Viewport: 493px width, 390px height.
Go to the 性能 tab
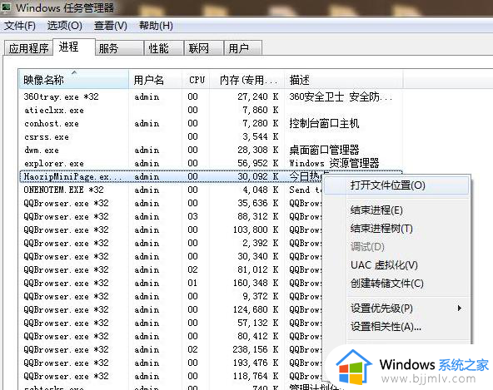tap(164, 48)
